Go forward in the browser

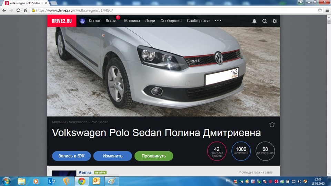point(11,10)
